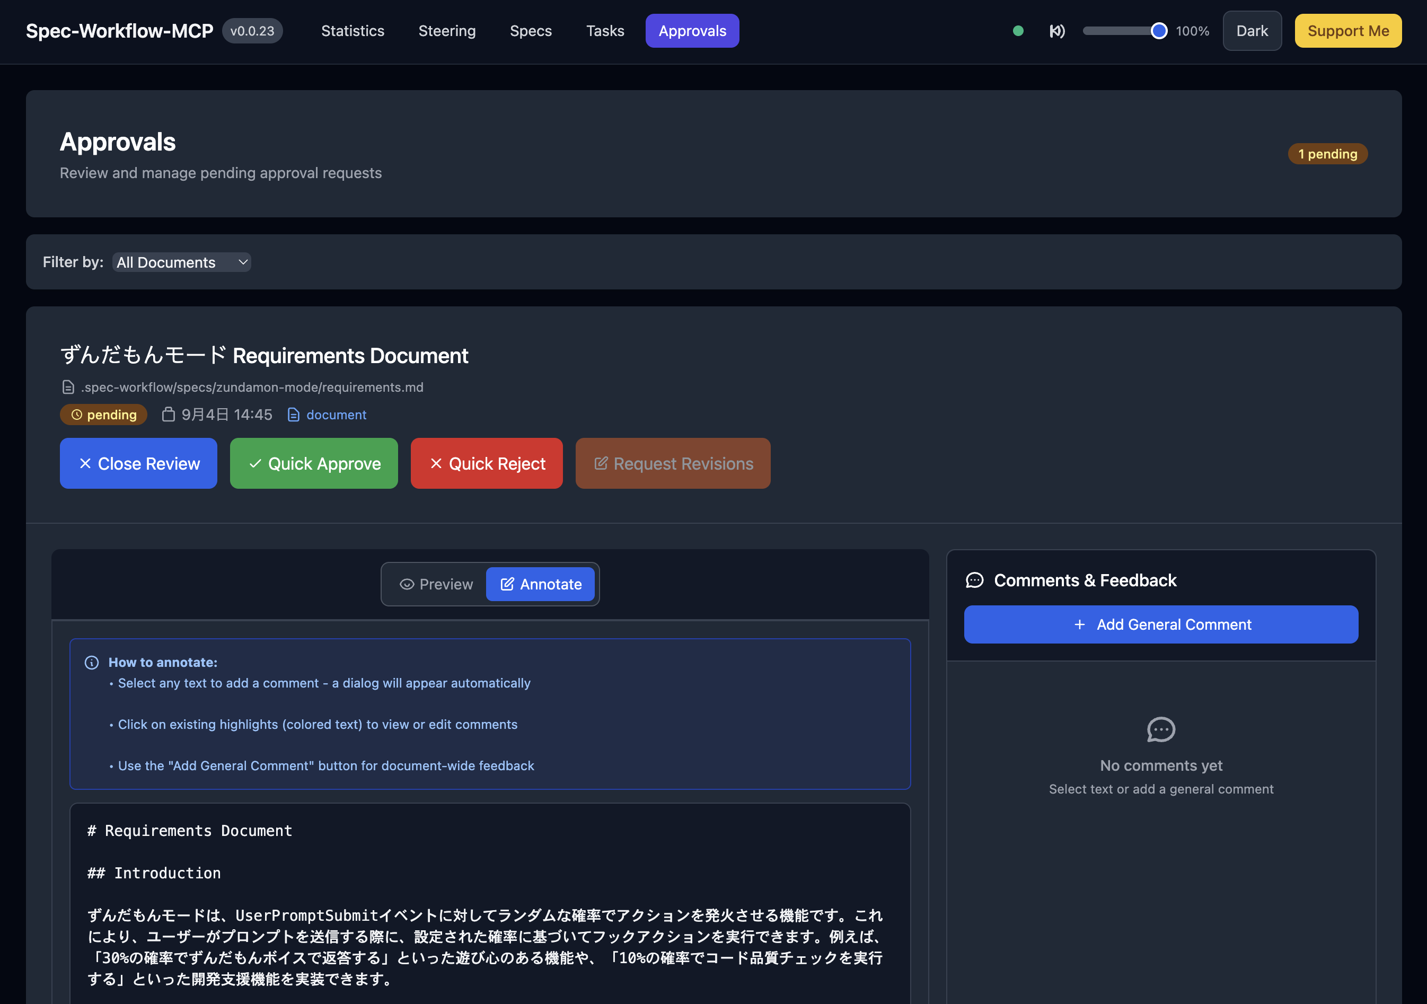Mute audio via the speaker icon
Viewport: 1427px width, 1004px height.
(x=1056, y=30)
